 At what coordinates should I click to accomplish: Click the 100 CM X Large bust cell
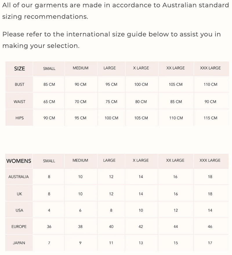coord(141,84)
